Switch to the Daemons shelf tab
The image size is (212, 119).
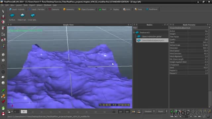coord(54,9)
